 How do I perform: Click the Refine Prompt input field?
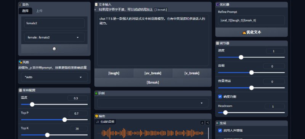point(252,20)
